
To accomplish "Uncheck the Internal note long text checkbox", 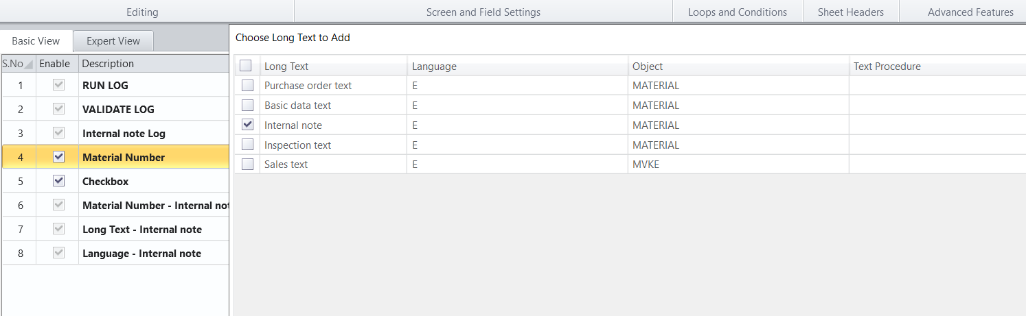I will click(248, 125).
